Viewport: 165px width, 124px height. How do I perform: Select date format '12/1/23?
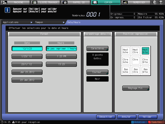coord(27,49)
